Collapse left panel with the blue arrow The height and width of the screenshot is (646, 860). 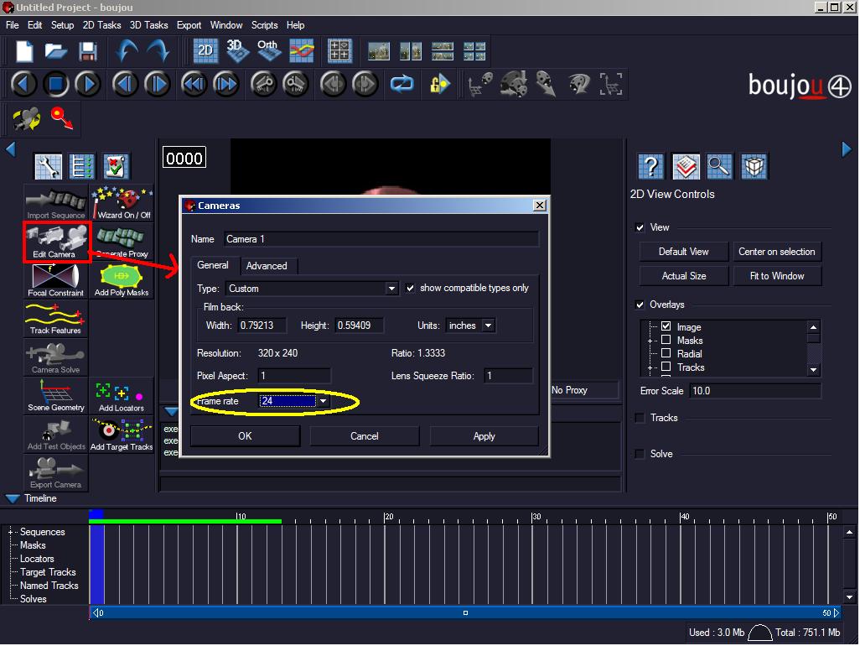pyautogui.click(x=10, y=149)
